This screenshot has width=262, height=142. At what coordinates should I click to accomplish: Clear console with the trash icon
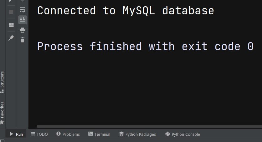point(23,40)
